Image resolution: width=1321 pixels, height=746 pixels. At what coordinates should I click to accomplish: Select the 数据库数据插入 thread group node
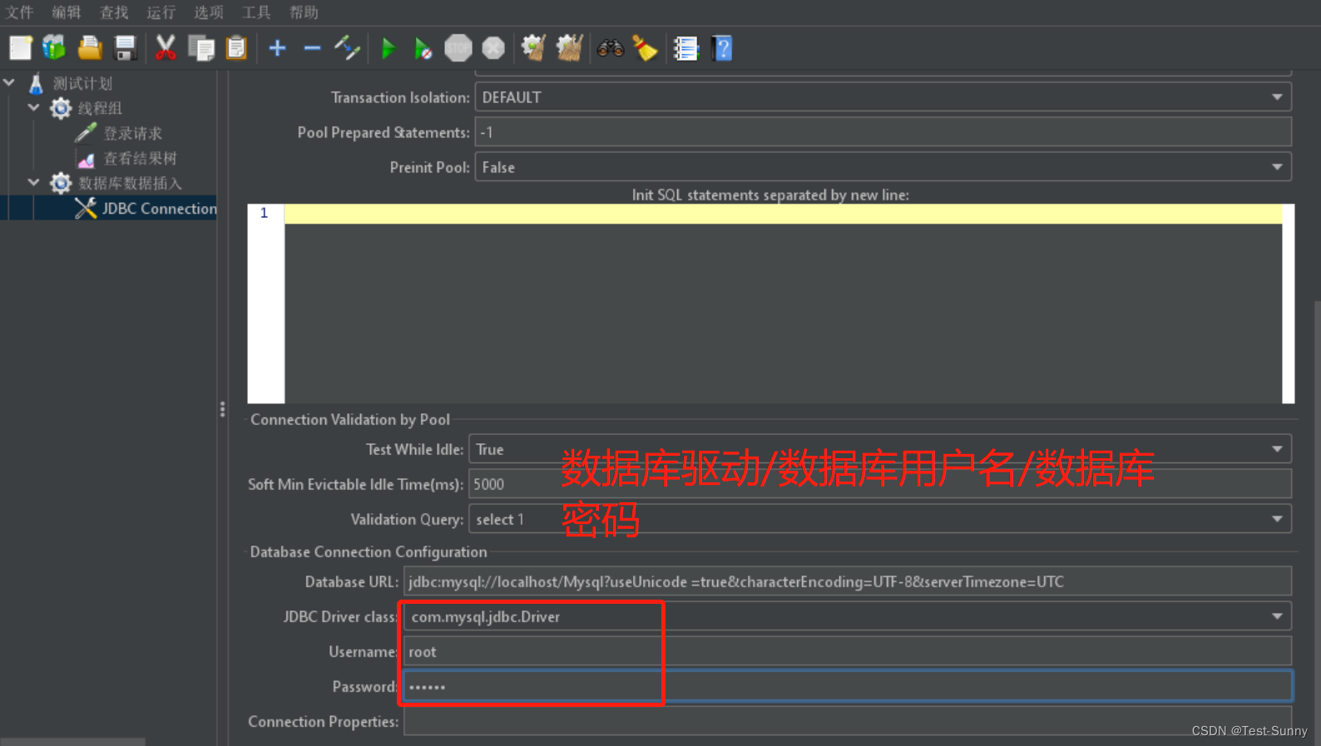click(x=130, y=183)
